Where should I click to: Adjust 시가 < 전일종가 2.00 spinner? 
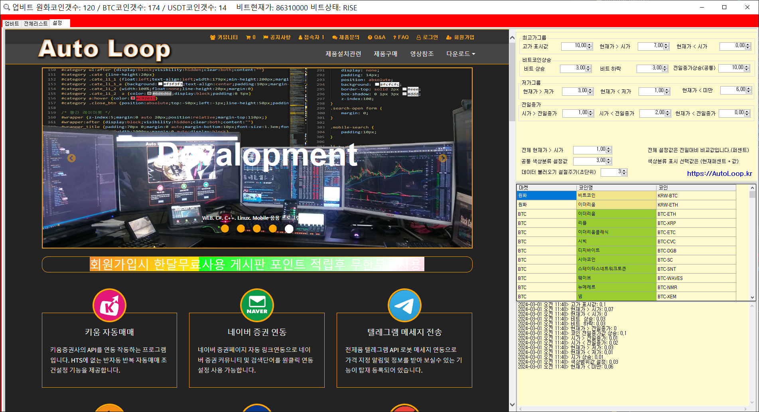coord(668,113)
